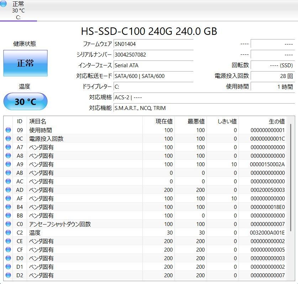Viewport: 298px width, 284px height.
Task: Click raw value 0032000A001E
Action: pyautogui.click(x=267, y=233)
